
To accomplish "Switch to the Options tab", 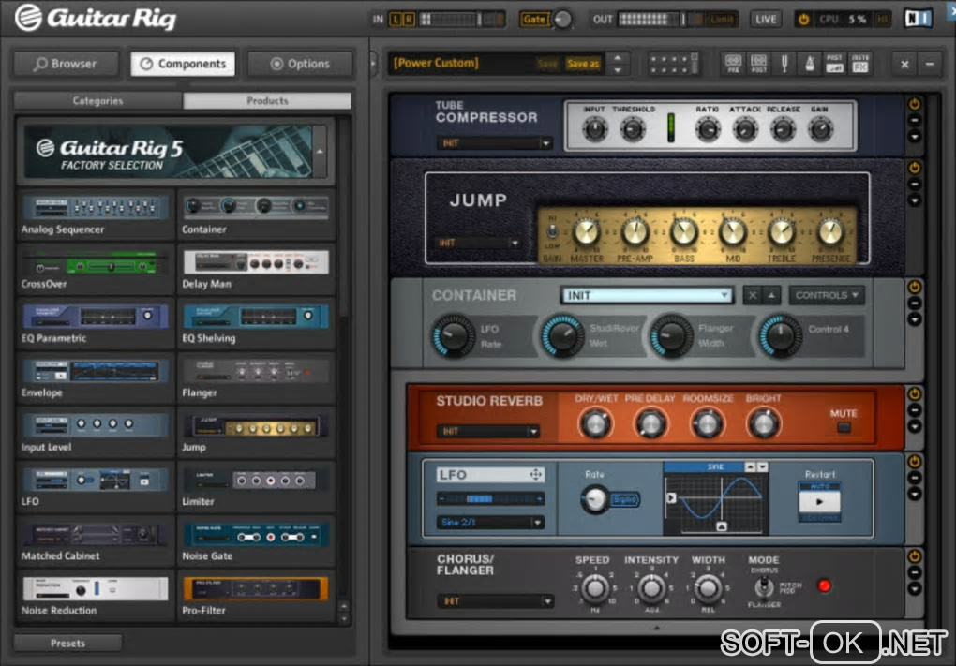I will point(300,64).
